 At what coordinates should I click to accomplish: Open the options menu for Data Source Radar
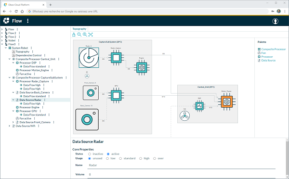[45, 100]
